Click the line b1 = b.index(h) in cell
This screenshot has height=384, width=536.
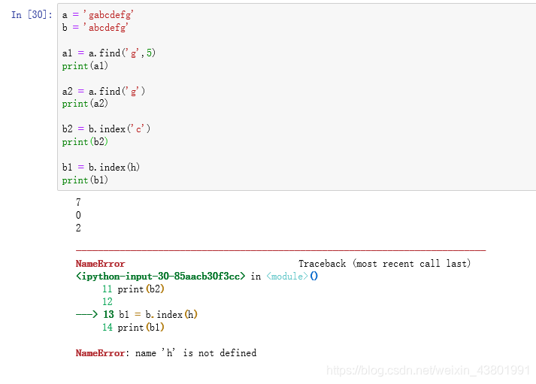click(x=101, y=168)
